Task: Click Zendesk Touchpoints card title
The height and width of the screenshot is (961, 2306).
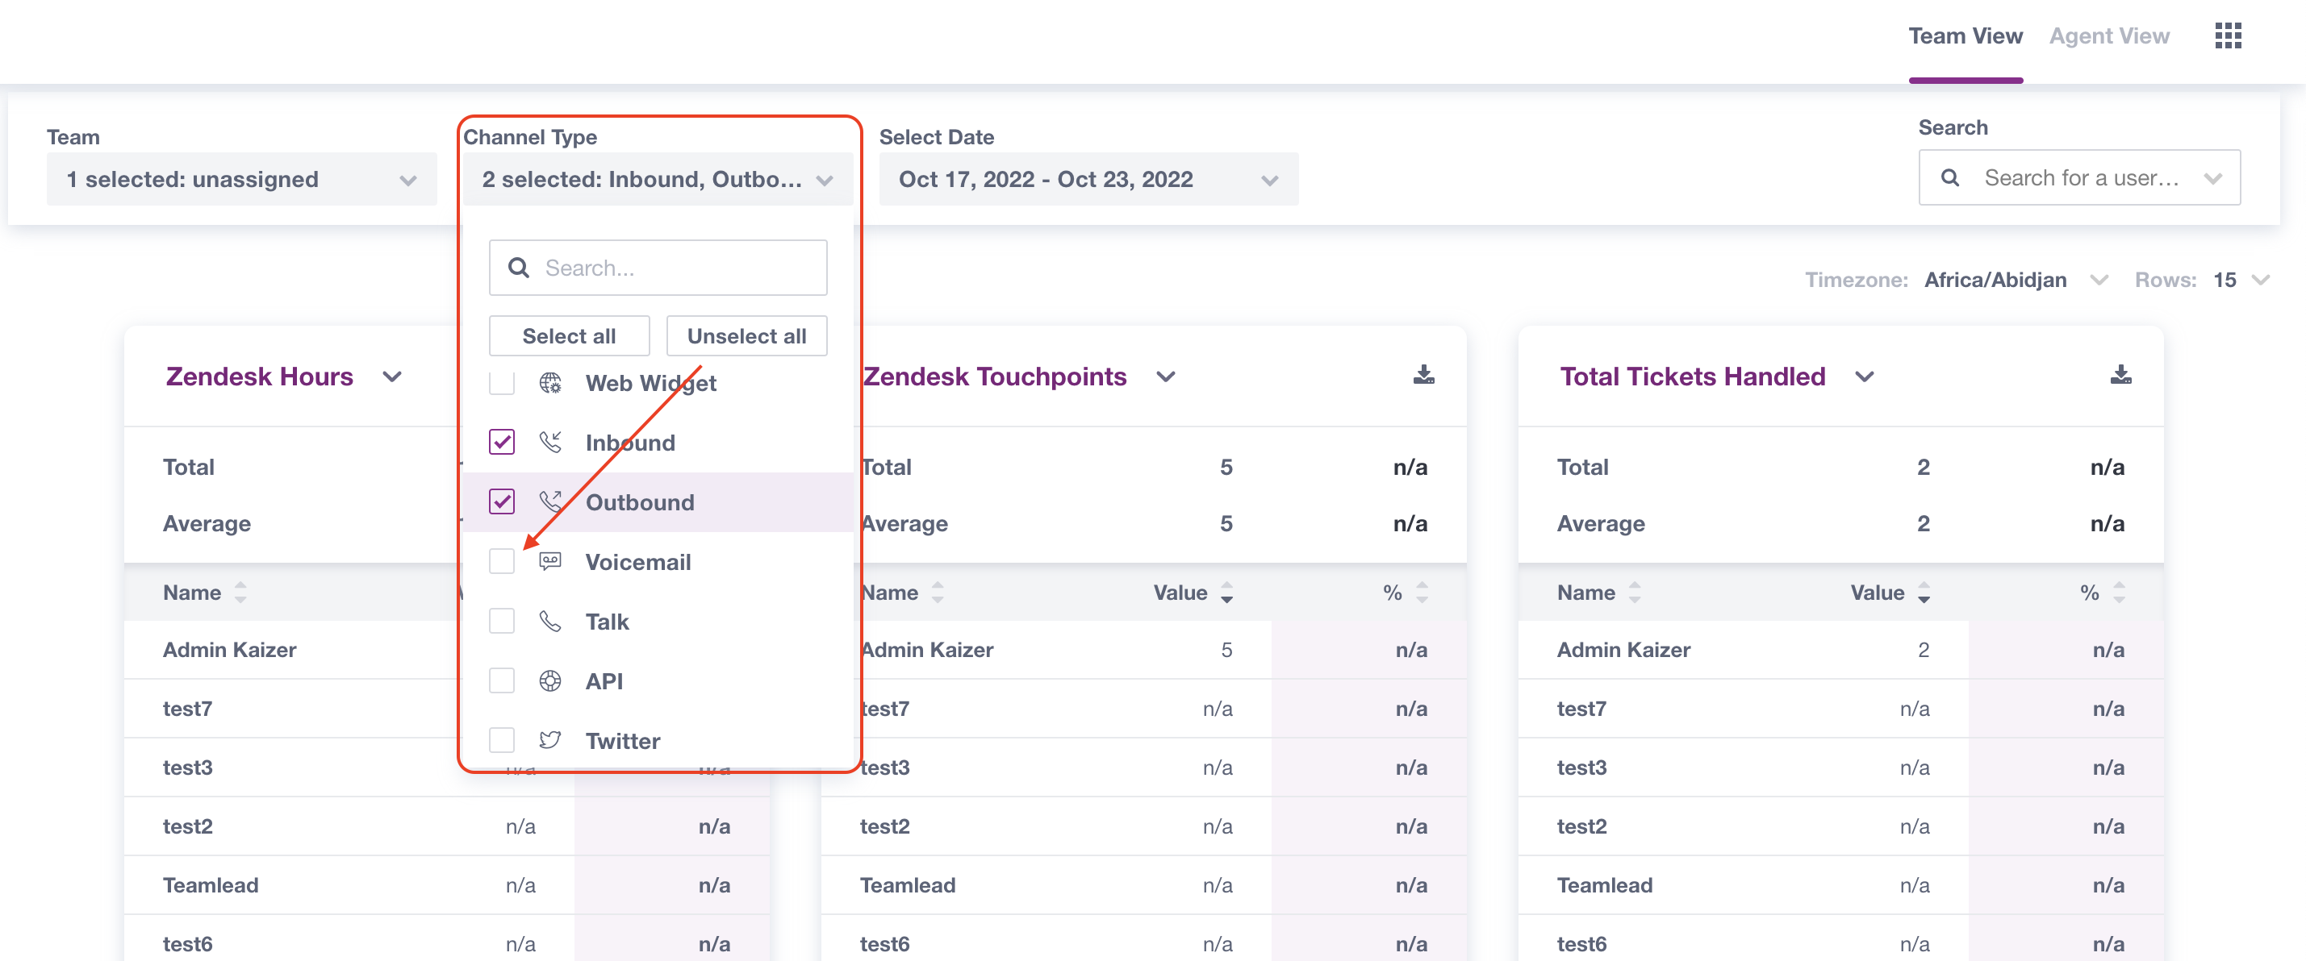Action: pos(995,376)
